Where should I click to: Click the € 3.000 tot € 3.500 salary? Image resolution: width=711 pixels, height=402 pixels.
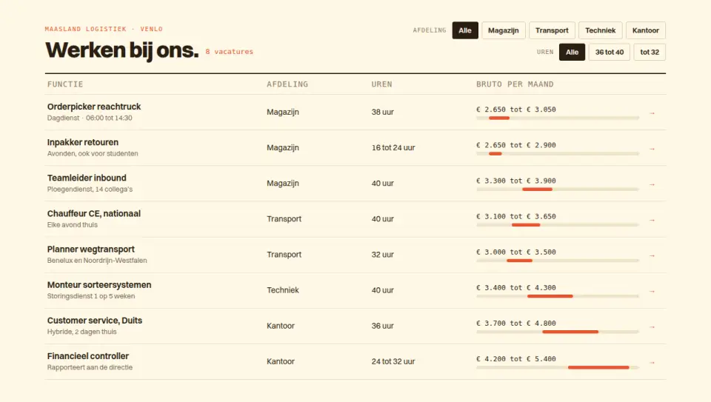click(516, 252)
